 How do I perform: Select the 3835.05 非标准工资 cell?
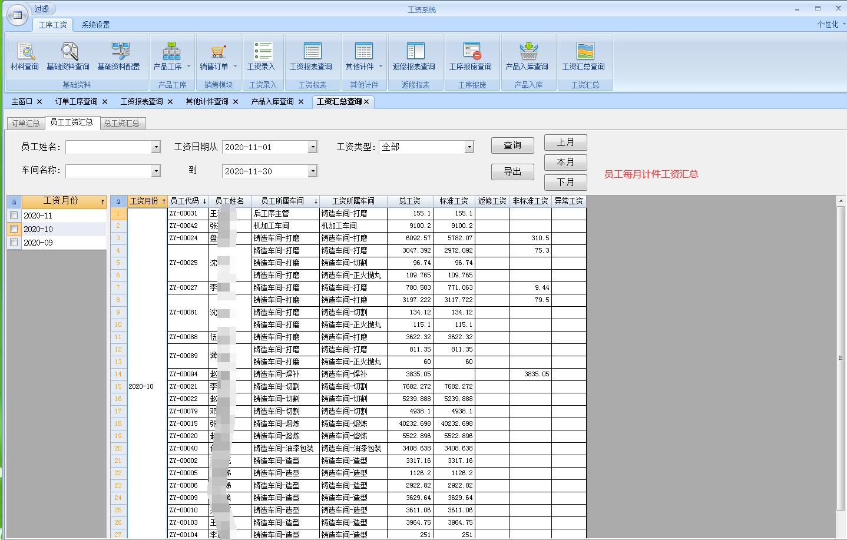[531, 374]
